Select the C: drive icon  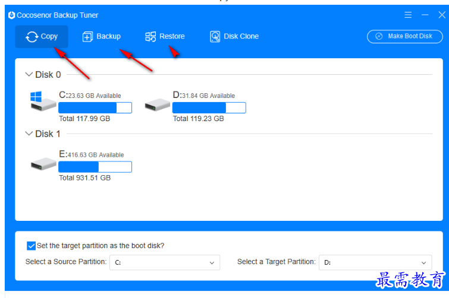pos(43,101)
